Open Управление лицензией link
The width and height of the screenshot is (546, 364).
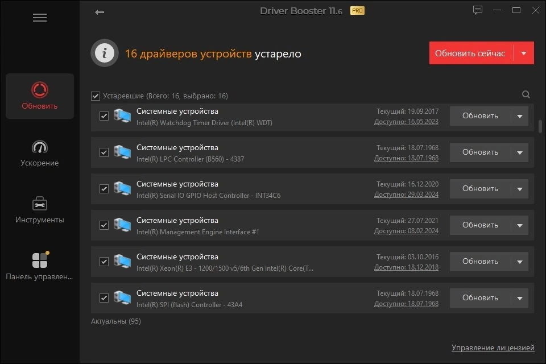tap(493, 348)
